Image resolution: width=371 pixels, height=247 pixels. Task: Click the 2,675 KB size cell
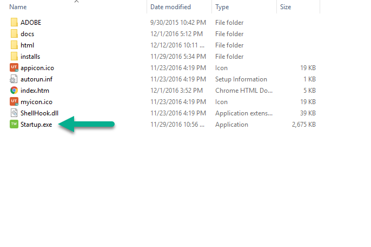[x=304, y=125]
